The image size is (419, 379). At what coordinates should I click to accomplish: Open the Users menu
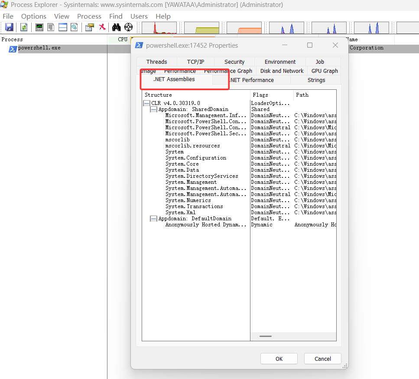(139, 16)
